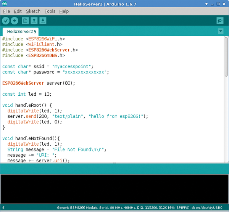Click the line number 6 in status bar
Screen dimensions: 229x212
[x=3, y=208]
